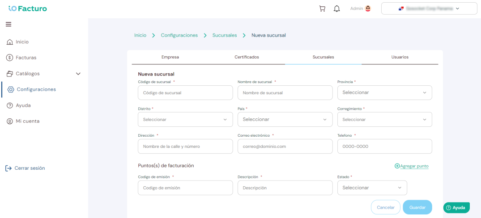Click the Nueva sucursal form heading
The height and width of the screenshot is (218, 481).
pos(156,74)
